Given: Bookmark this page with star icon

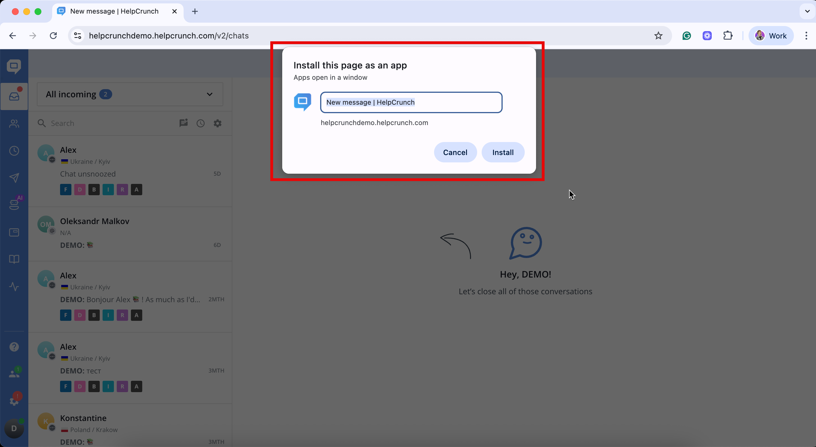Looking at the screenshot, I should [658, 36].
